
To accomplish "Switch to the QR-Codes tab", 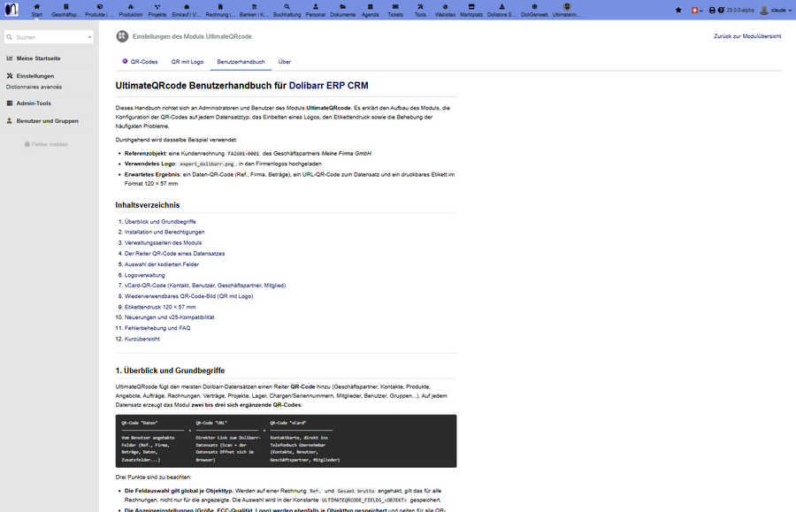I will tap(140, 62).
